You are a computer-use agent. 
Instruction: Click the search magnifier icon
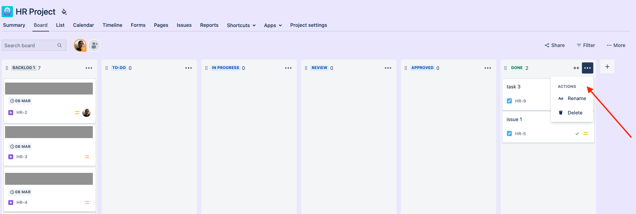pos(59,45)
